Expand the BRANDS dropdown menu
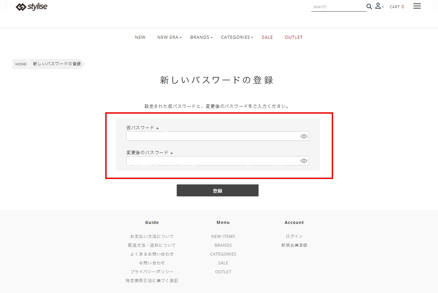 coord(201,37)
